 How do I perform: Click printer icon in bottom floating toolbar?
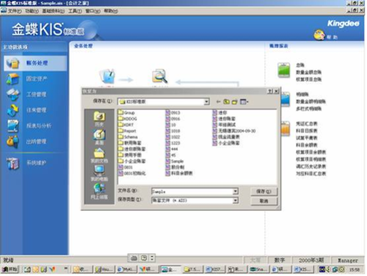pyautogui.click(x=134, y=258)
